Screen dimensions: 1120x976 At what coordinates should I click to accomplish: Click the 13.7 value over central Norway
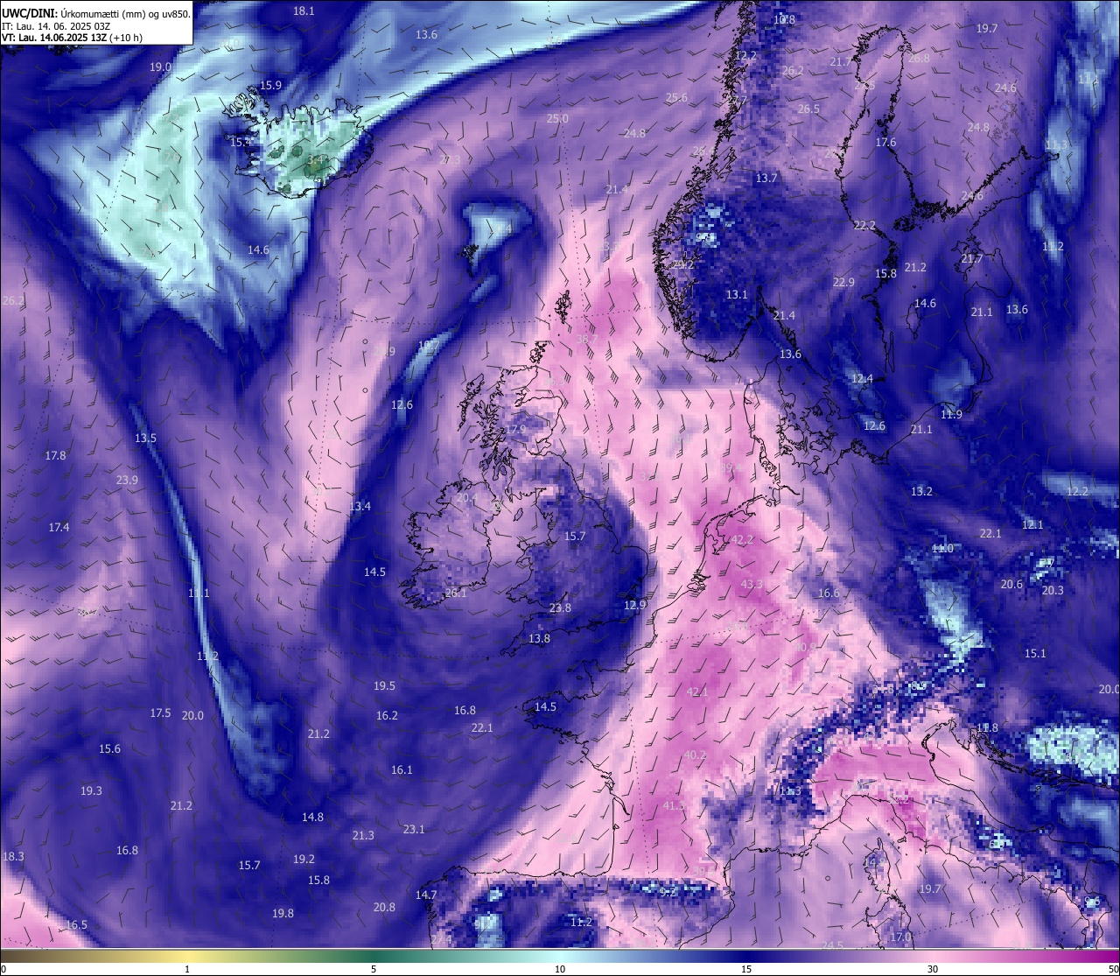pyautogui.click(x=766, y=179)
